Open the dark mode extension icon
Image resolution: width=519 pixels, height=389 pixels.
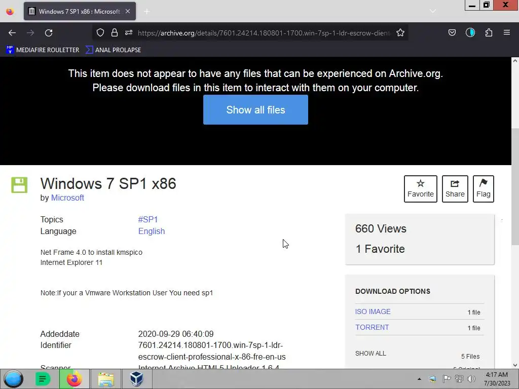pos(470,32)
